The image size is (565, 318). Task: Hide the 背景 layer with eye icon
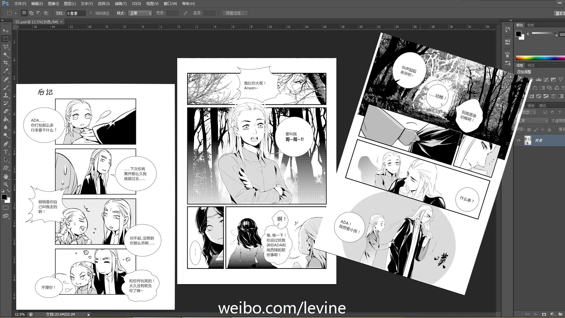[518, 141]
